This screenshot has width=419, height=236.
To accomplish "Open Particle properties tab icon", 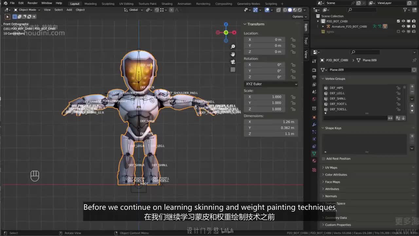I will (314, 132).
